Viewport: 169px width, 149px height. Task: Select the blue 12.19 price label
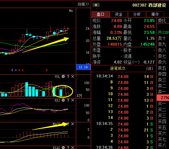tap(83, 67)
